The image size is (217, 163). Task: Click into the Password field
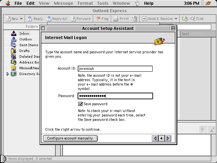(x=115, y=96)
